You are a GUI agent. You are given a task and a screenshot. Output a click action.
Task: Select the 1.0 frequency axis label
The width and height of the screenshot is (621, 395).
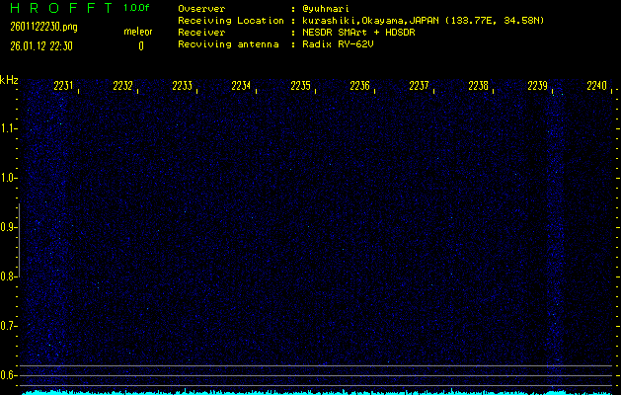pos(9,178)
